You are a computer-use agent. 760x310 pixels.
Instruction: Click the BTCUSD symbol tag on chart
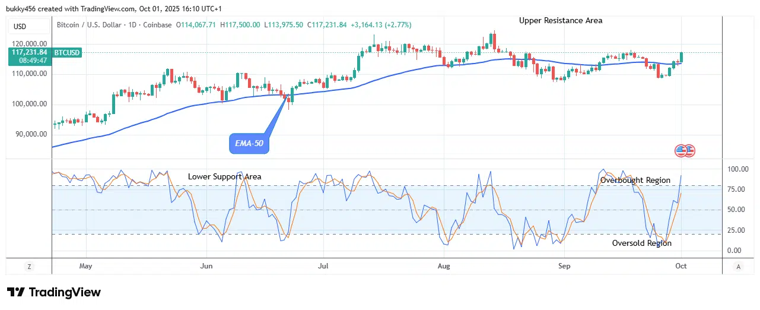(67, 53)
